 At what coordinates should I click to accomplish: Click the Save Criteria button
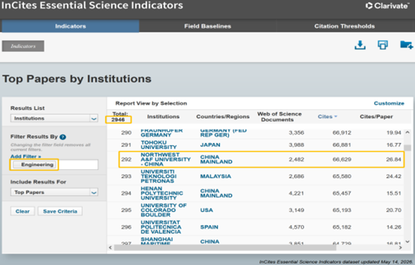[60, 211]
